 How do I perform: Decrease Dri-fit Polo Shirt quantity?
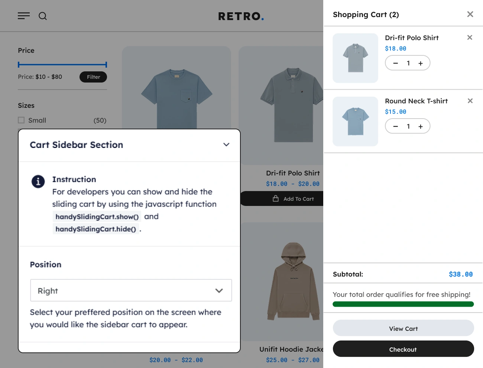click(396, 63)
